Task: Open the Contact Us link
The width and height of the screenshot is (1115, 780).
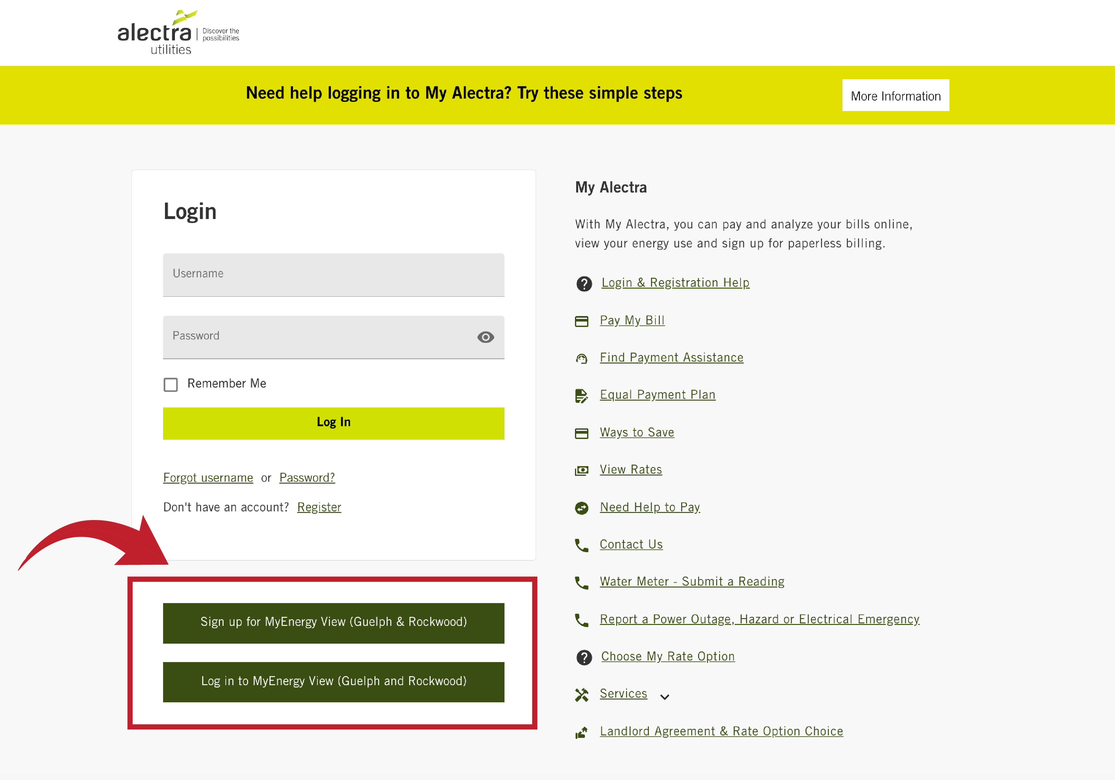Action: click(631, 544)
